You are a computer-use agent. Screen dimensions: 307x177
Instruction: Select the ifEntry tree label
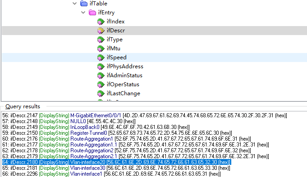pyautogui.click(x=106, y=13)
